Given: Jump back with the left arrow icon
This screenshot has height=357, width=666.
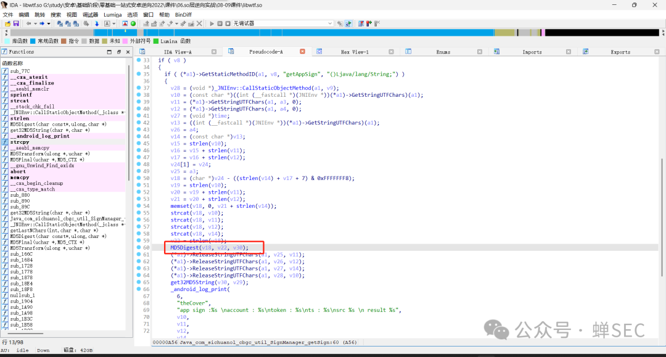Looking at the screenshot, I should point(28,23).
